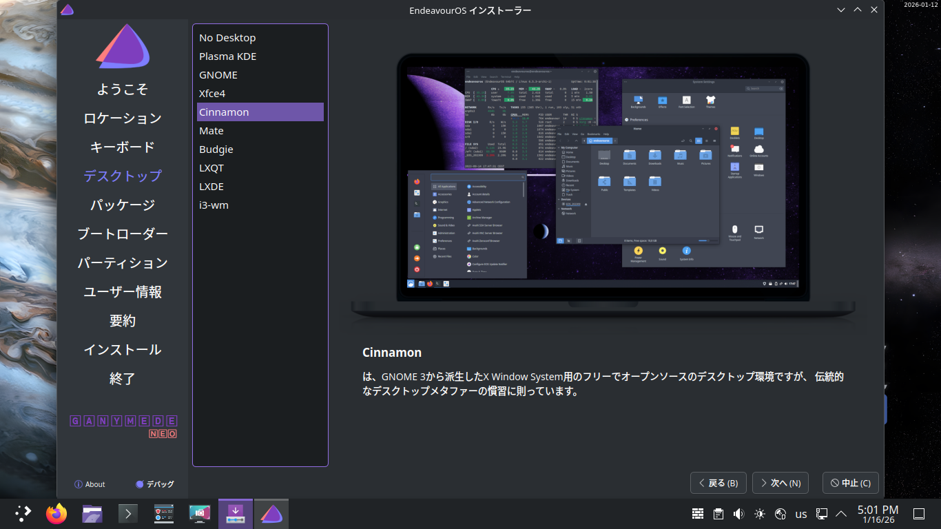This screenshot has width=941, height=529.
Task: Select GNOME in the desktop list
Action: [218, 75]
